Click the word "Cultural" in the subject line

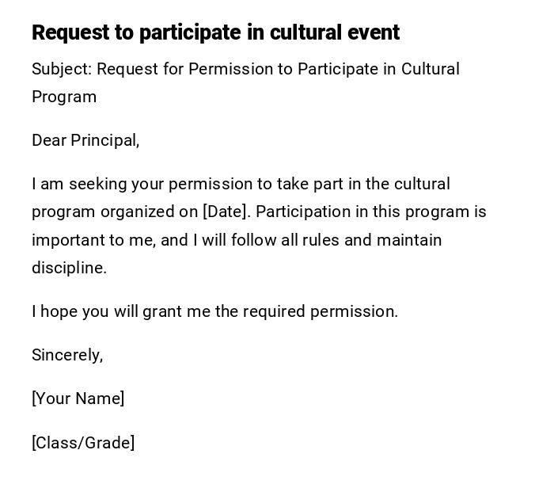point(431,69)
